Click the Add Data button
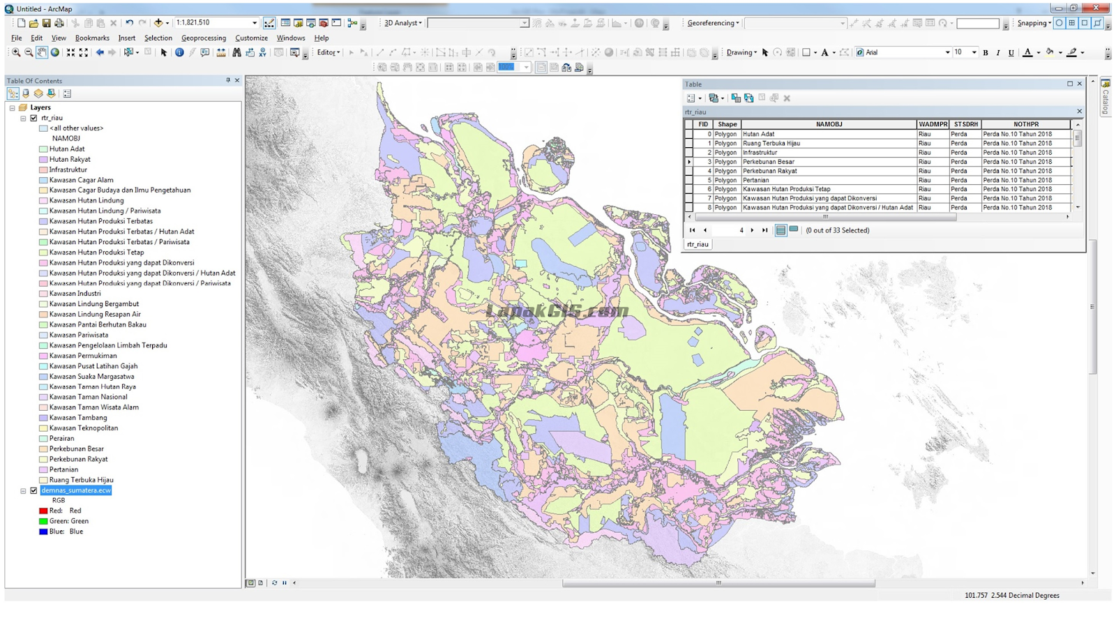This screenshot has height=625, width=1116. [x=158, y=23]
